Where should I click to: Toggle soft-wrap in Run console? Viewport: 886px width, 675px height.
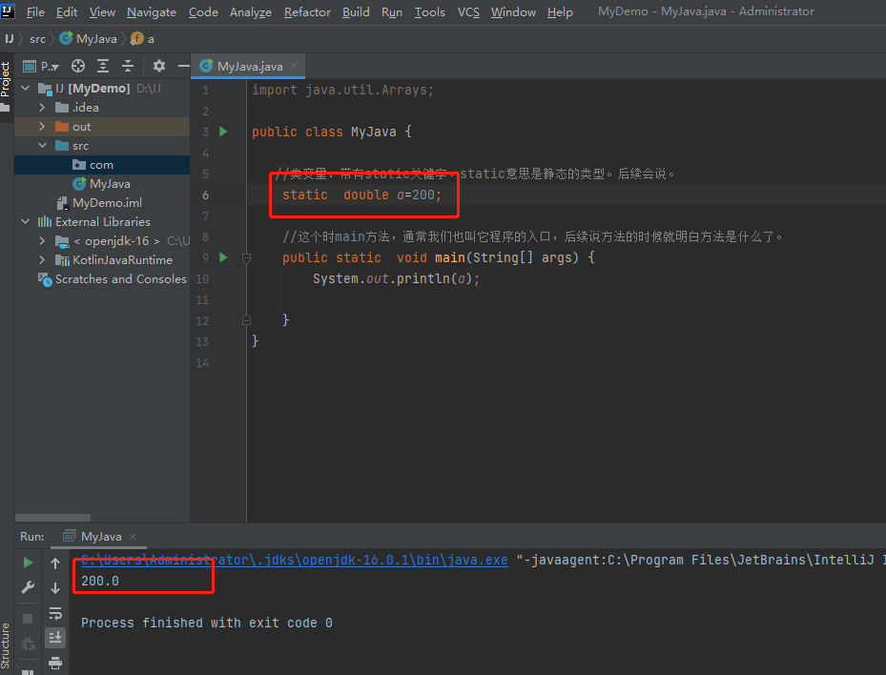point(55,613)
